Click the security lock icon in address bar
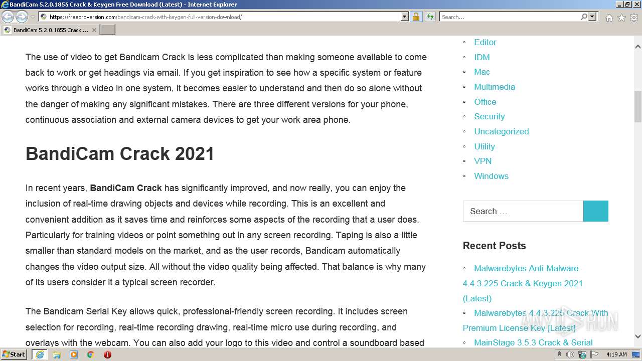Viewport: 642px width, 361px height. click(x=416, y=17)
